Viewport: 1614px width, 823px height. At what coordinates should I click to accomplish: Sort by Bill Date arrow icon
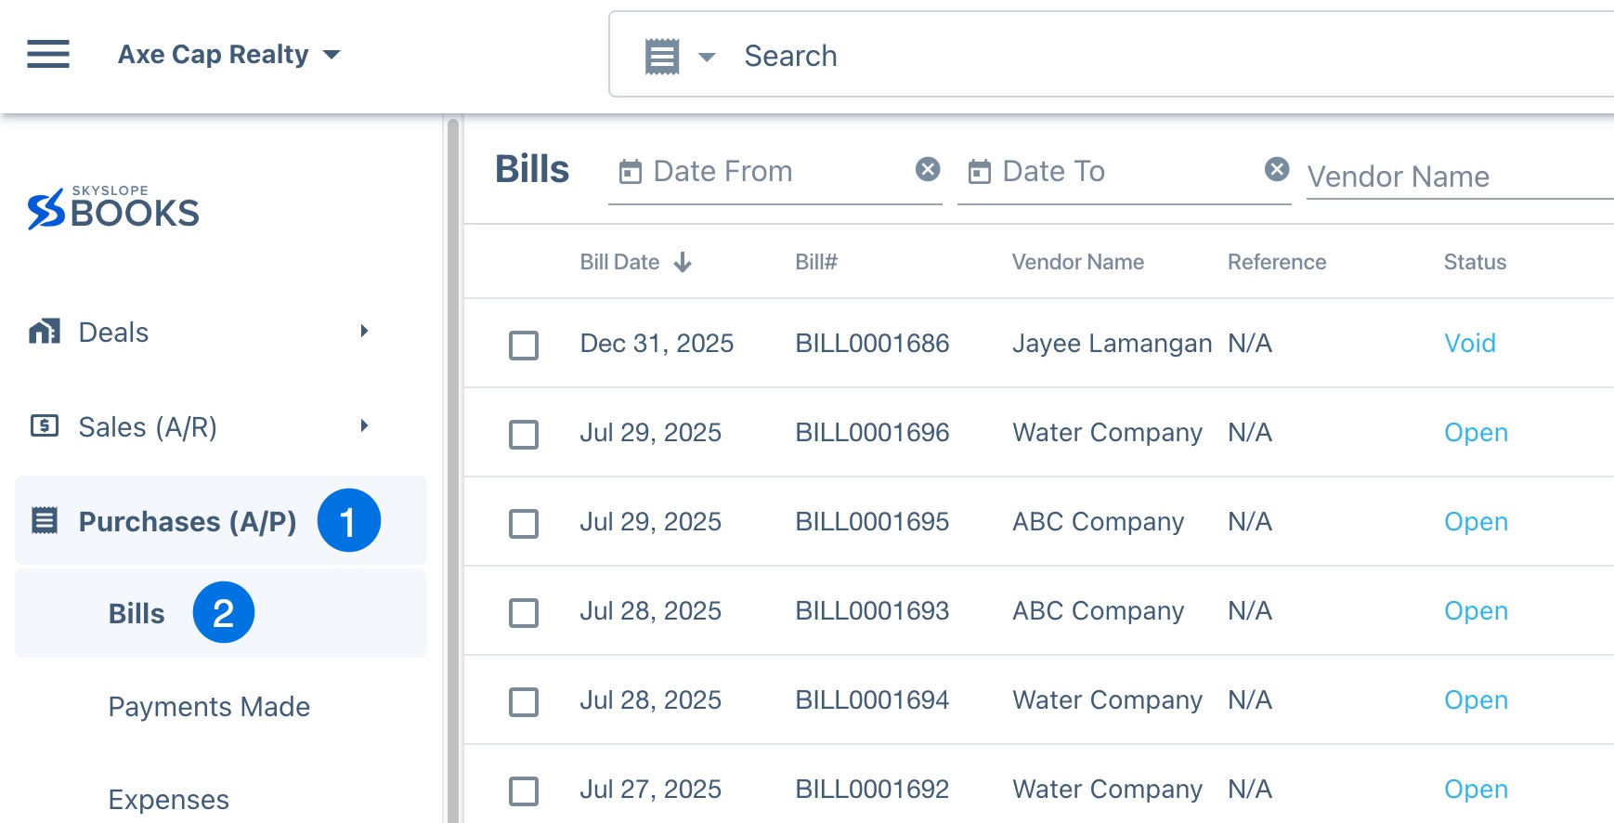click(683, 263)
